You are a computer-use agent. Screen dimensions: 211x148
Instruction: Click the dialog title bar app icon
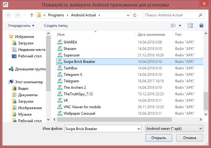(6, 5)
